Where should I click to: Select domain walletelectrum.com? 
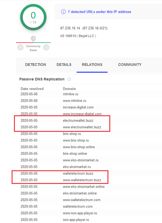pos(78,207)
